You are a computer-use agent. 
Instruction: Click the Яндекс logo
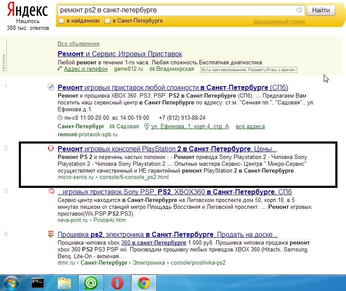(27, 10)
